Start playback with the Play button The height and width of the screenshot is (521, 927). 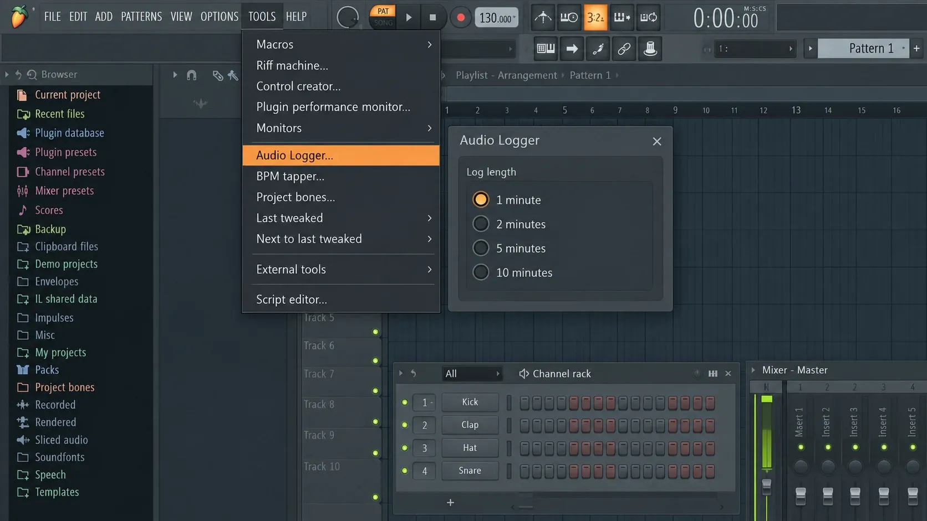[x=409, y=17]
